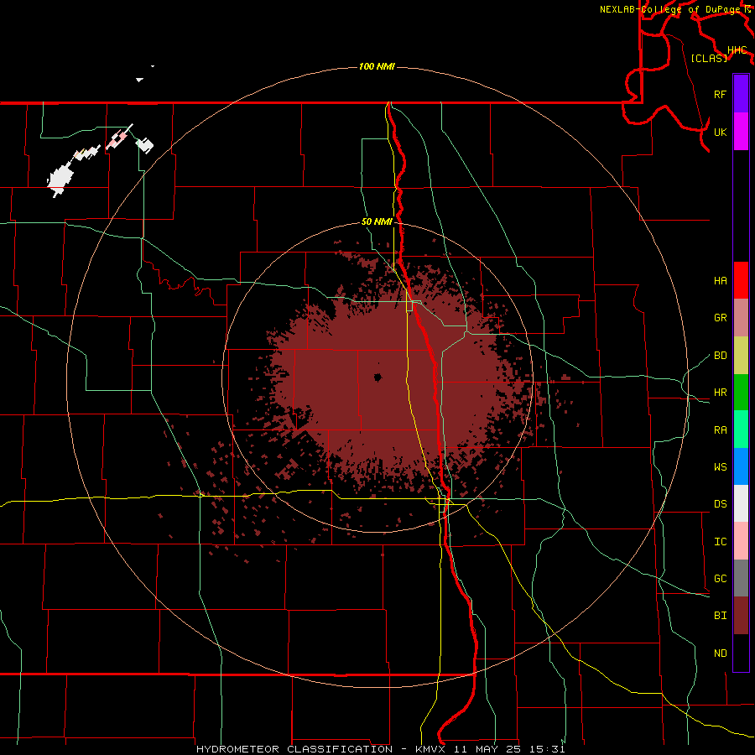Click the NEXLAB-College of DuPage text
755x755 pixels.
coord(669,9)
